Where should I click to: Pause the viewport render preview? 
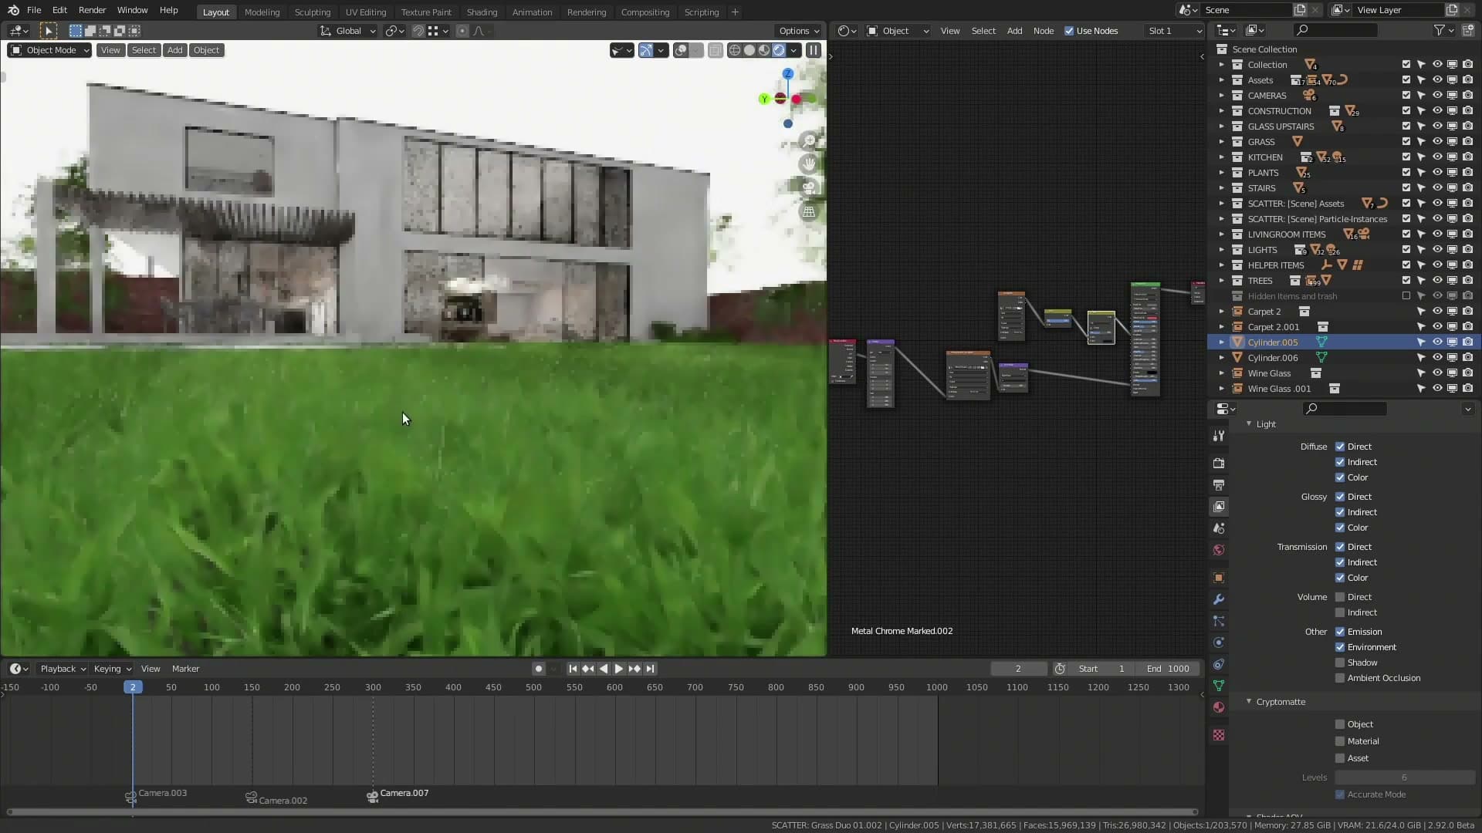click(x=813, y=50)
